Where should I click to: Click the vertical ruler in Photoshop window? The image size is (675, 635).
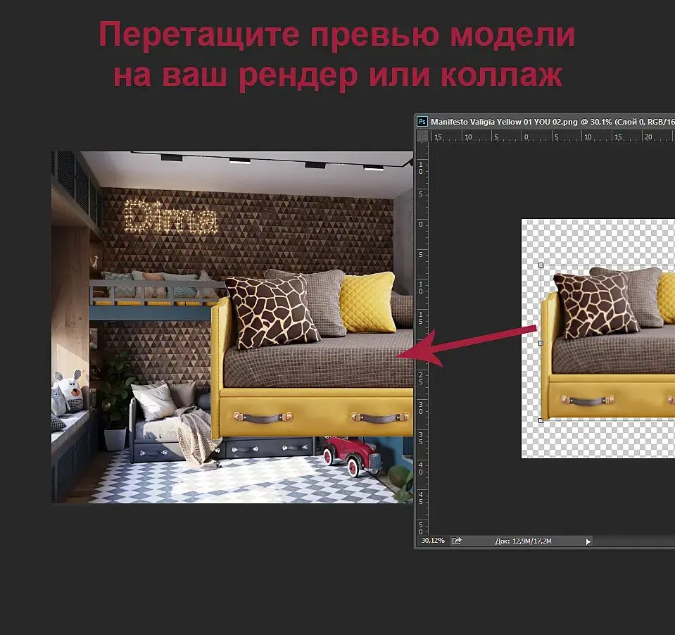(422, 339)
